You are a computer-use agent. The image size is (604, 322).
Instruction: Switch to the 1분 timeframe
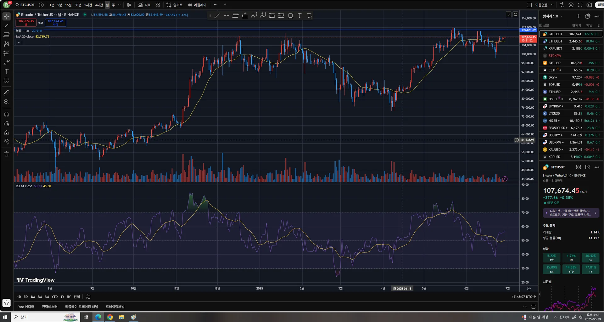click(x=52, y=5)
